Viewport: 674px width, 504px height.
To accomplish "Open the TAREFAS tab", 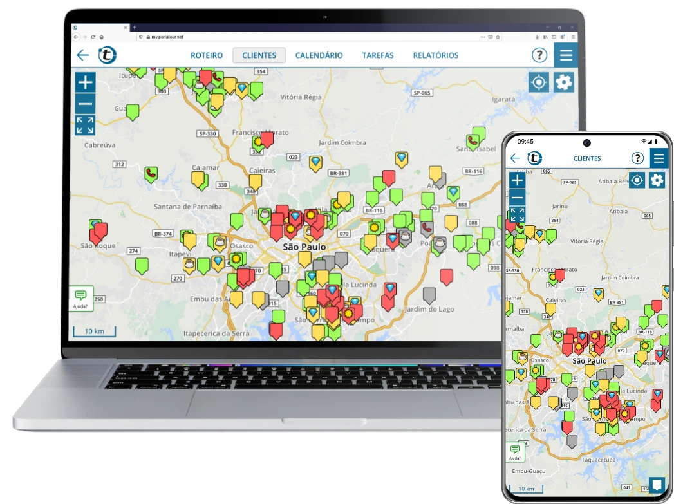I will coord(378,55).
